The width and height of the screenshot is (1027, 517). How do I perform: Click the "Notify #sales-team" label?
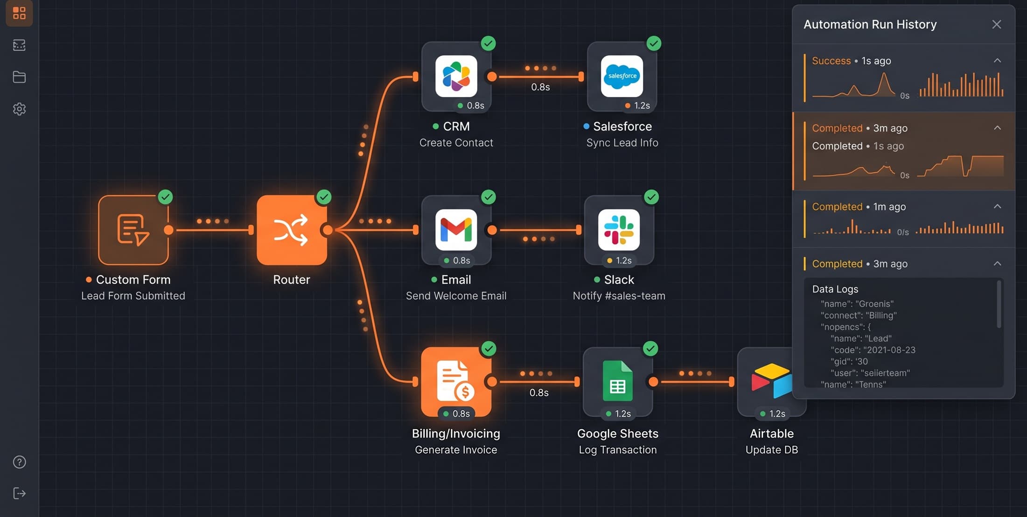click(x=619, y=296)
